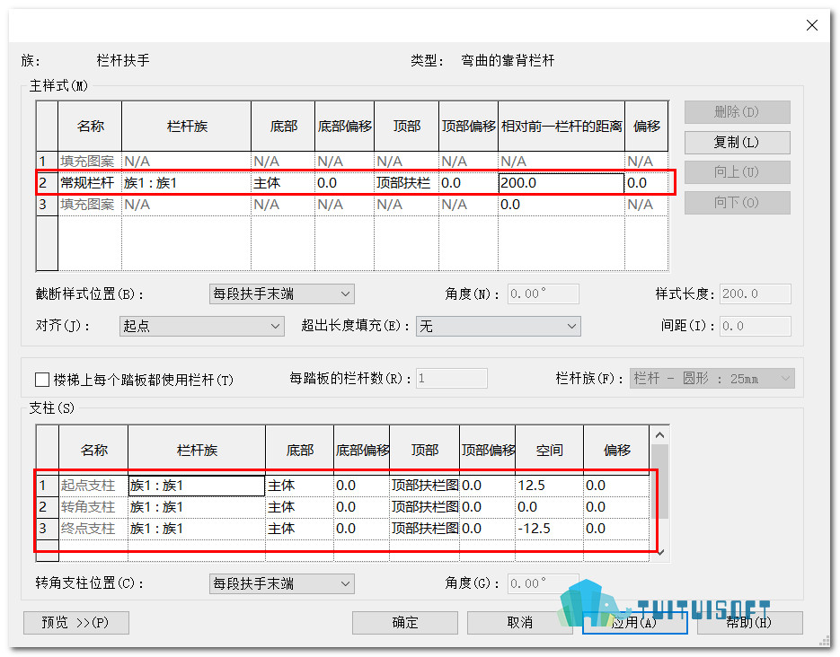Click the 主体 cell in 常规栏杆 row
The image size is (840, 657).
point(283,183)
